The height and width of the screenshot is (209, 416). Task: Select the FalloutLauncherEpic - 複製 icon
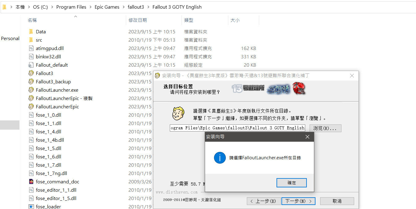pyautogui.click(x=31, y=98)
